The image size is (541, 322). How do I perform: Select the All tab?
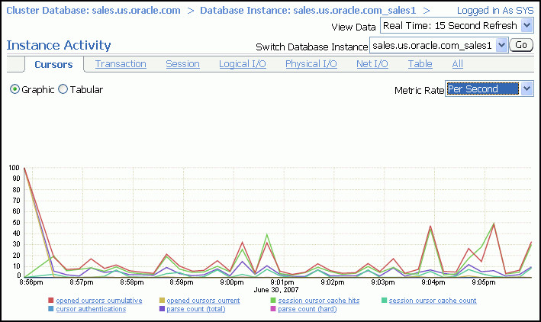click(457, 64)
